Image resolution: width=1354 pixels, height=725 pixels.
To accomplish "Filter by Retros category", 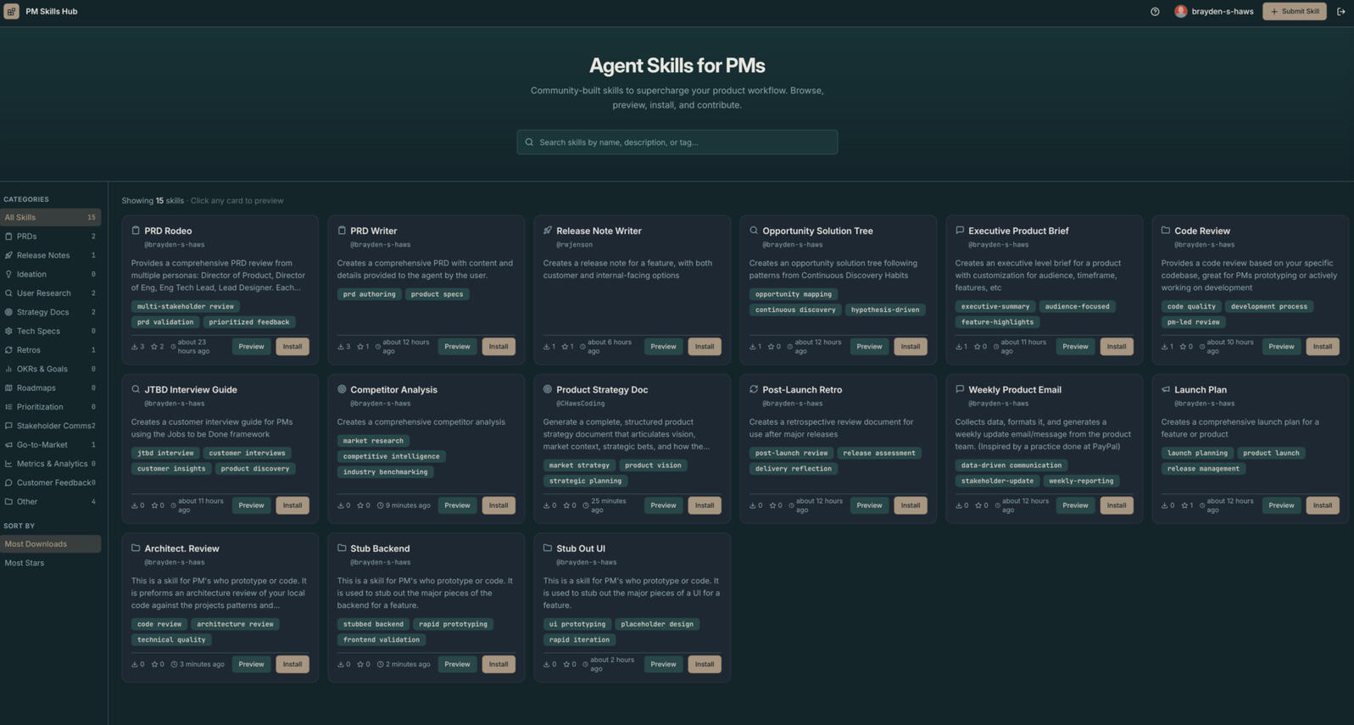I will [50, 350].
